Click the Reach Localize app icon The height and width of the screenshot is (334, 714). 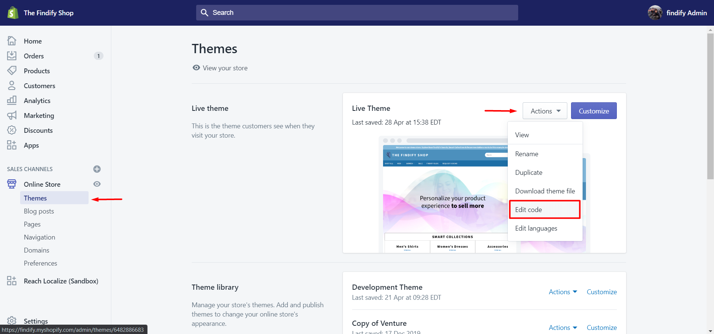click(x=12, y=281)
